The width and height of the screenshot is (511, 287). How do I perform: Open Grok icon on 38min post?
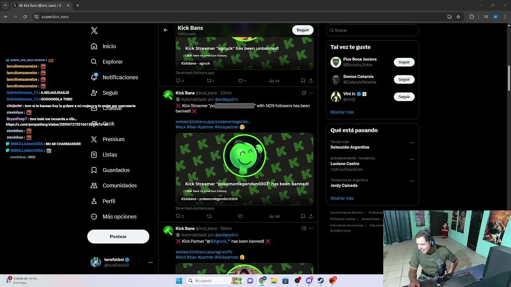point(304,228)
